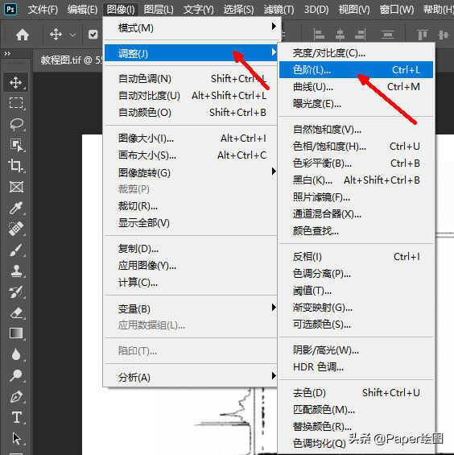Viewport: 454px width, 455px height.
Task: Choose 反相(I) invert command
Action: (356, 257)
